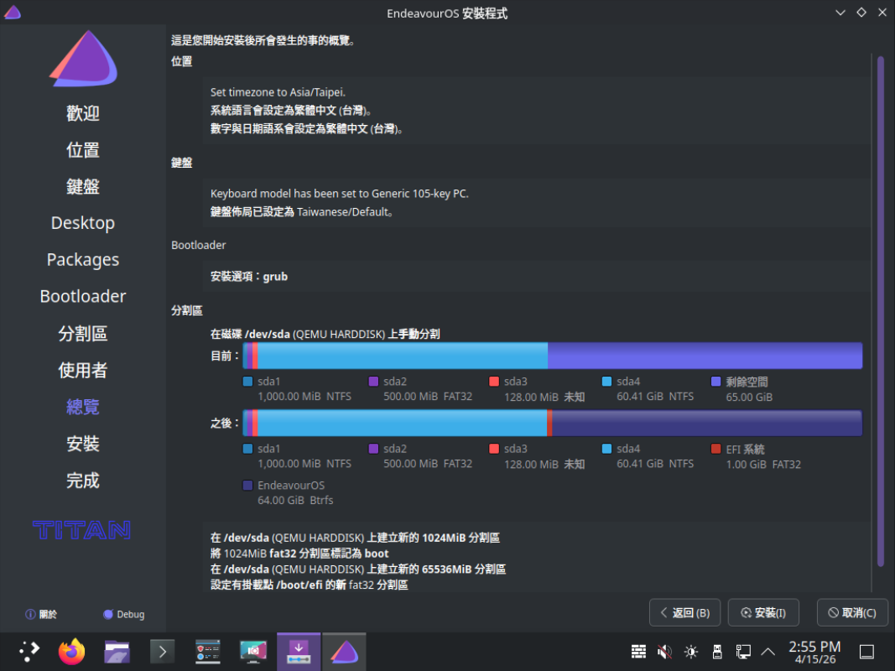
Task: Click the network connection tray icon
Action: click(x=742, y=652)
